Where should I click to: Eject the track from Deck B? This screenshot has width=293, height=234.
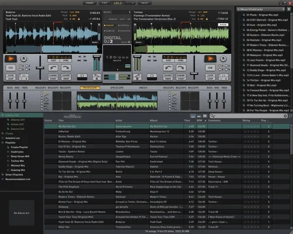[x=223, y=58]
